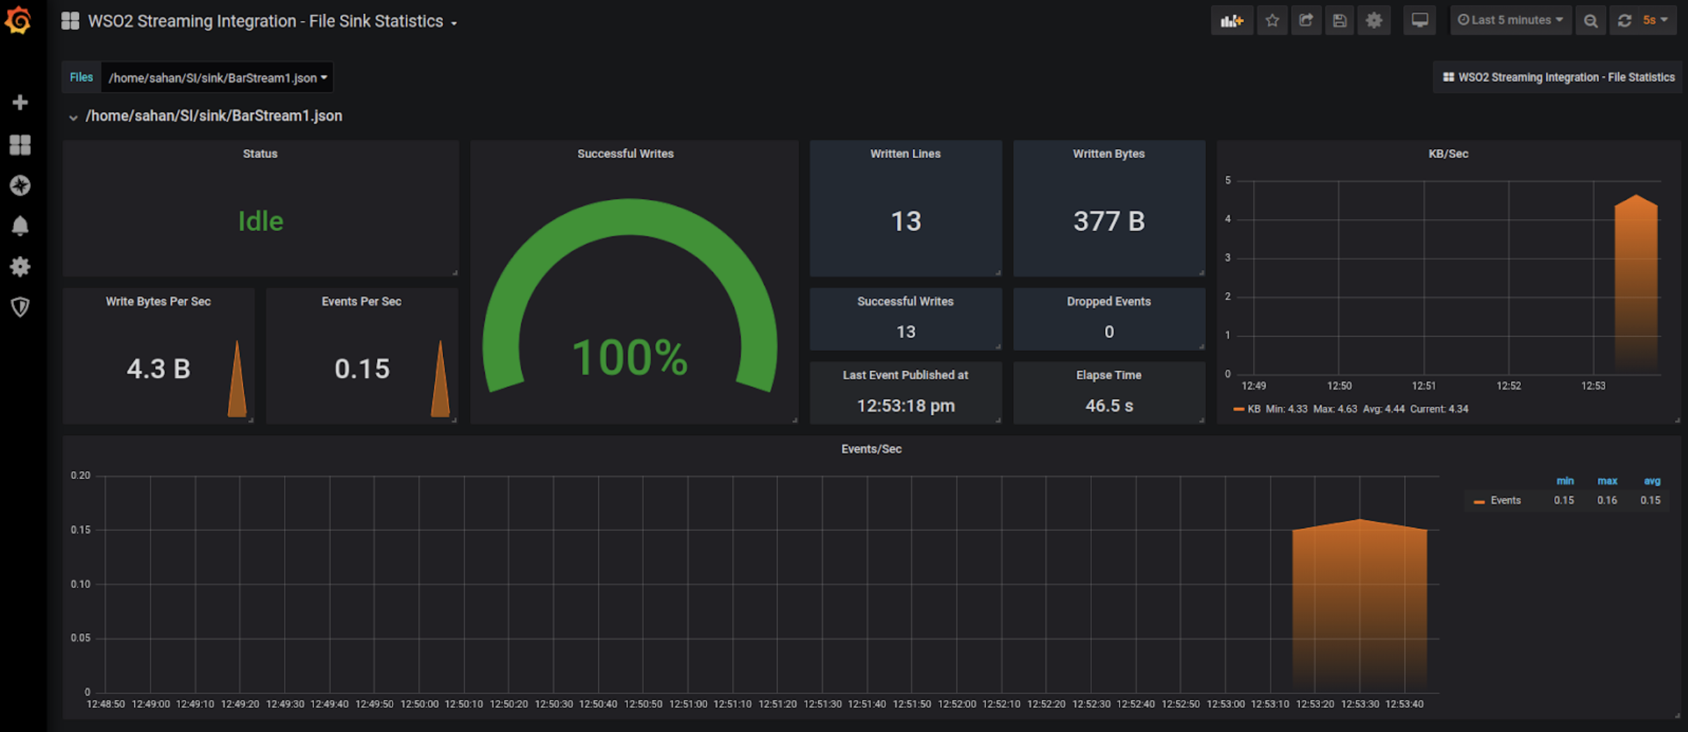Screen dimensions: 1688x732
Task: Click the Last Event Published at title
Action: click(906, 375)
